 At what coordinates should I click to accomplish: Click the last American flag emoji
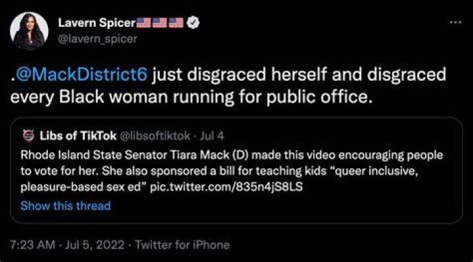click(x=176, y=22)
